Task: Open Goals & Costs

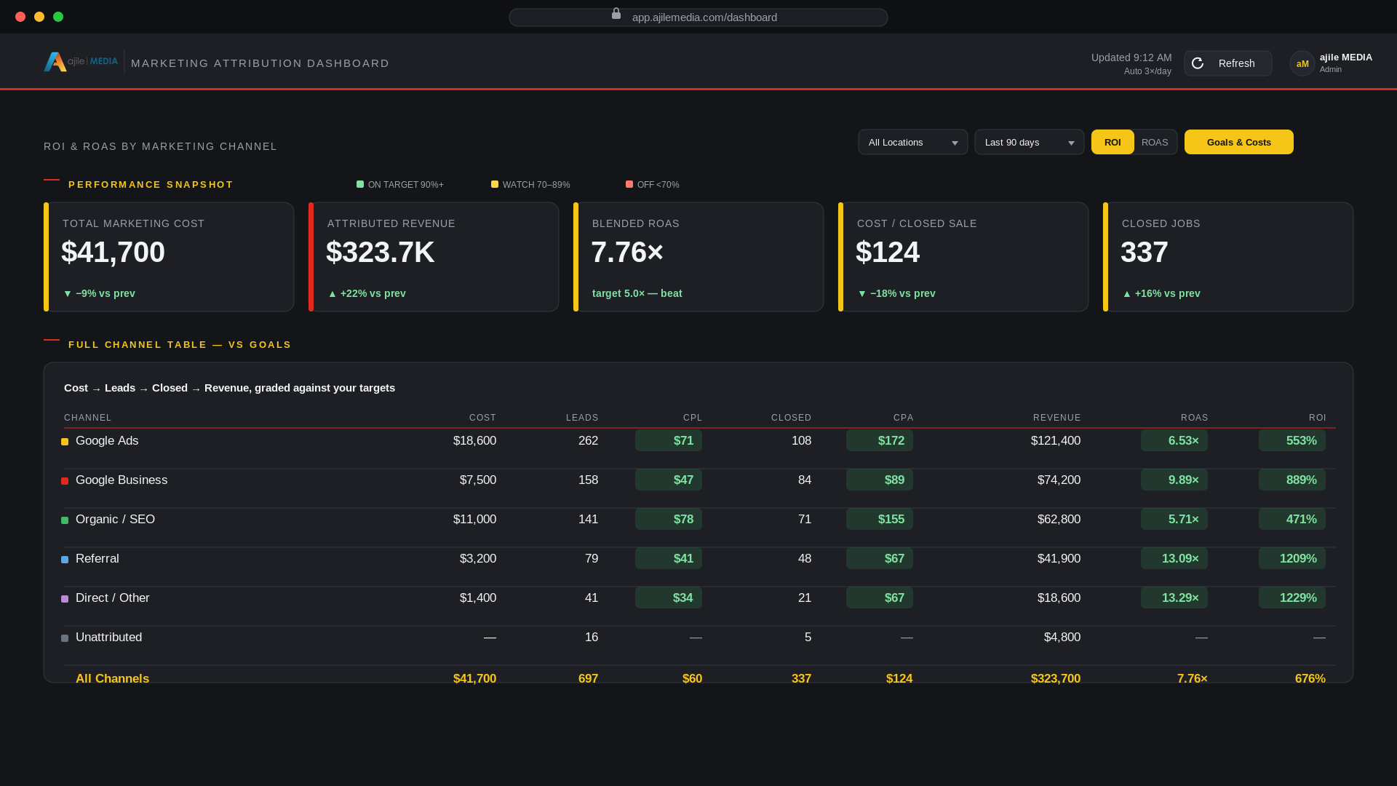Action: (1239, 142)
